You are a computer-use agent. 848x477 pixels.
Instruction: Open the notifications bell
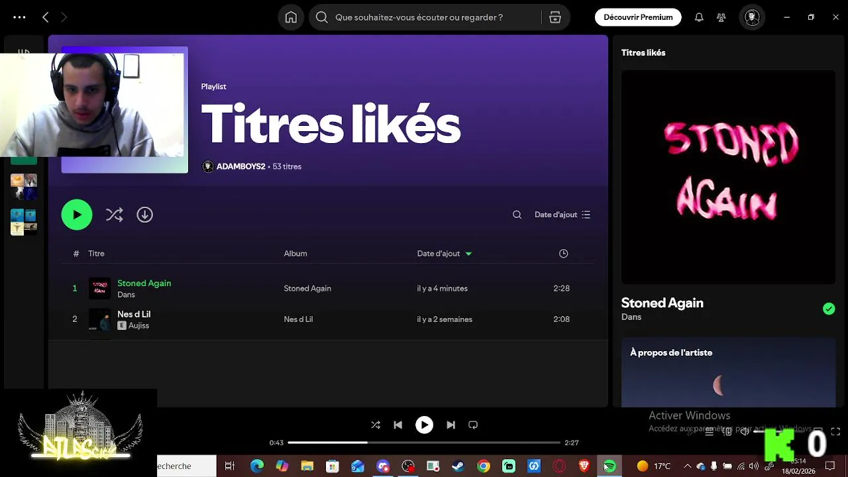(699, 17)
